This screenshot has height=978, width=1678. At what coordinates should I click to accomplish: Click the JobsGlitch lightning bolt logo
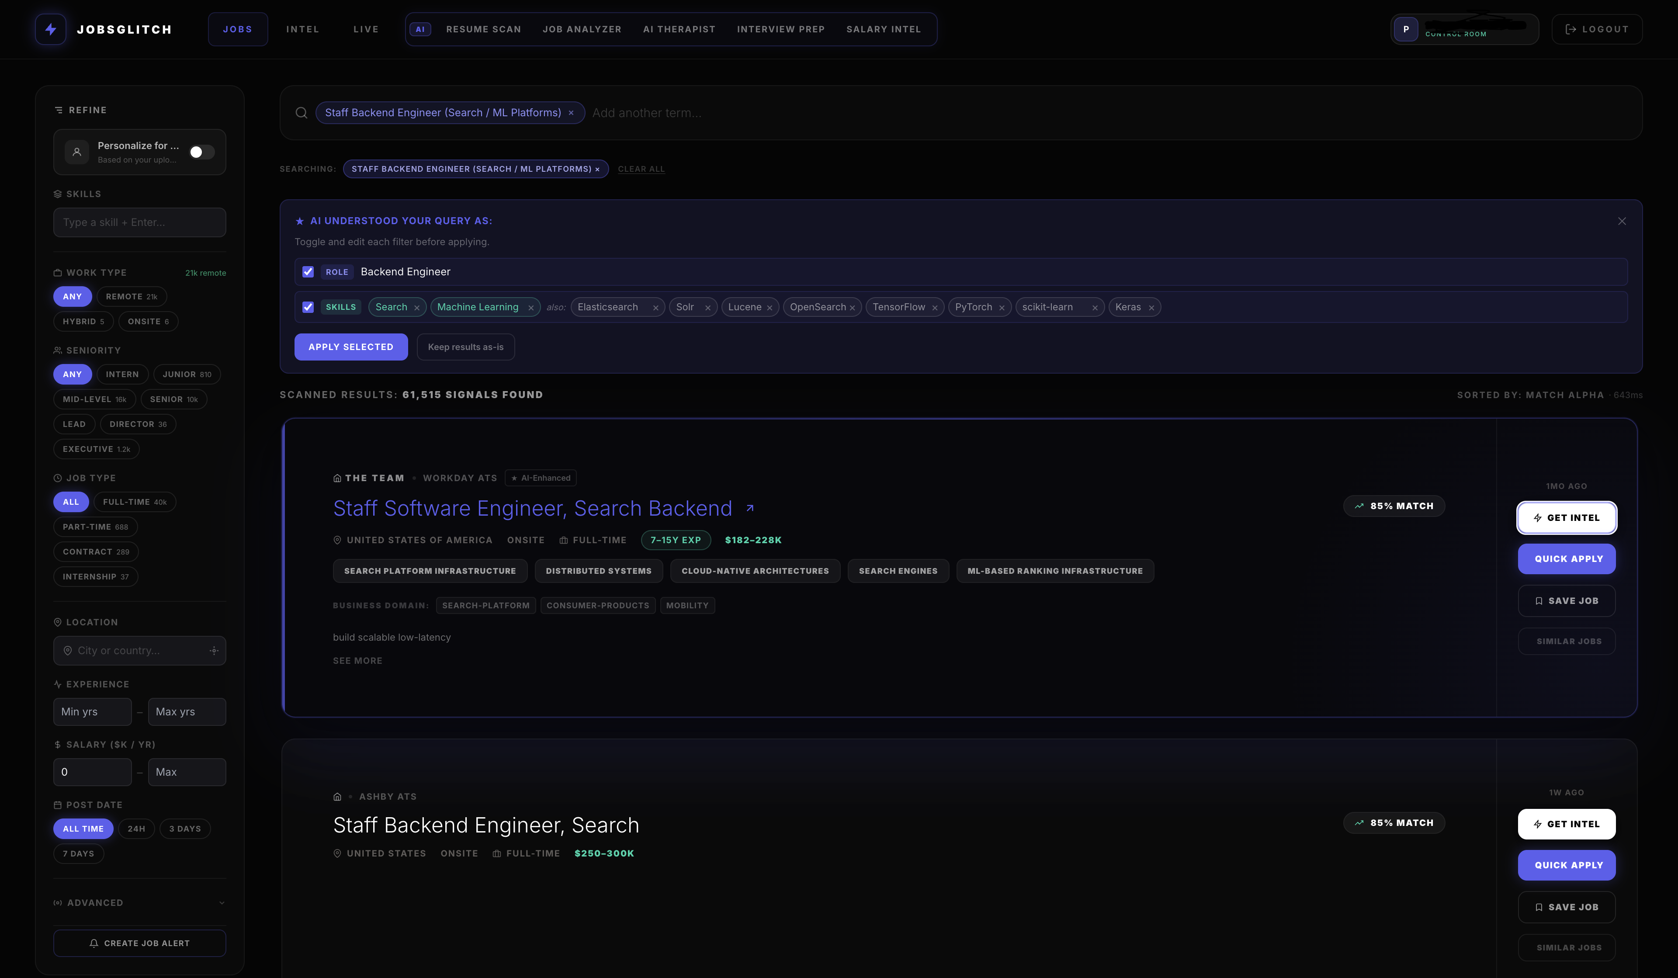(51, 29)
